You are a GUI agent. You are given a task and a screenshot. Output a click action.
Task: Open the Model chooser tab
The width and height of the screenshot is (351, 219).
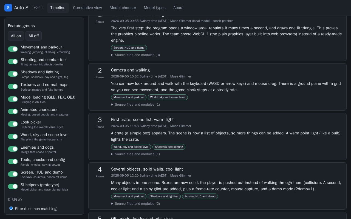click(123, 8)
